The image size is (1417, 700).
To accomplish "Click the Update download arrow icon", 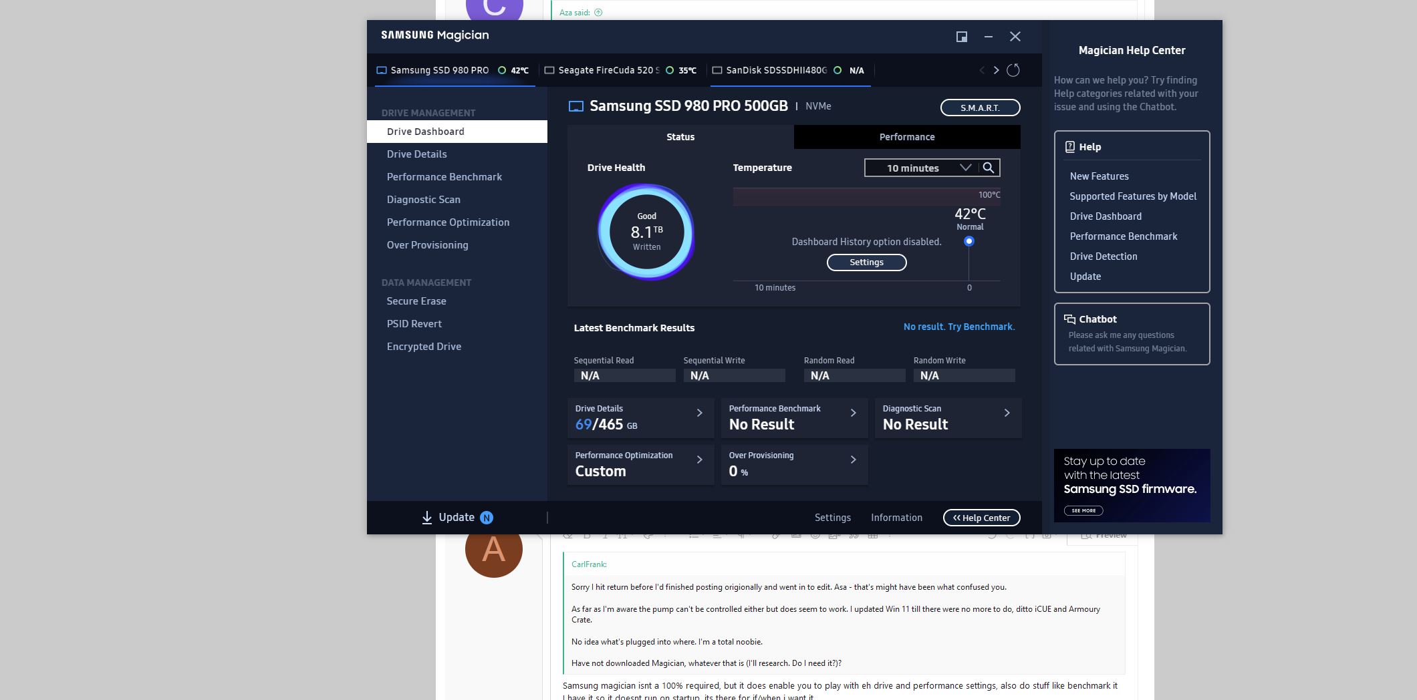I will tap(426, 518).
